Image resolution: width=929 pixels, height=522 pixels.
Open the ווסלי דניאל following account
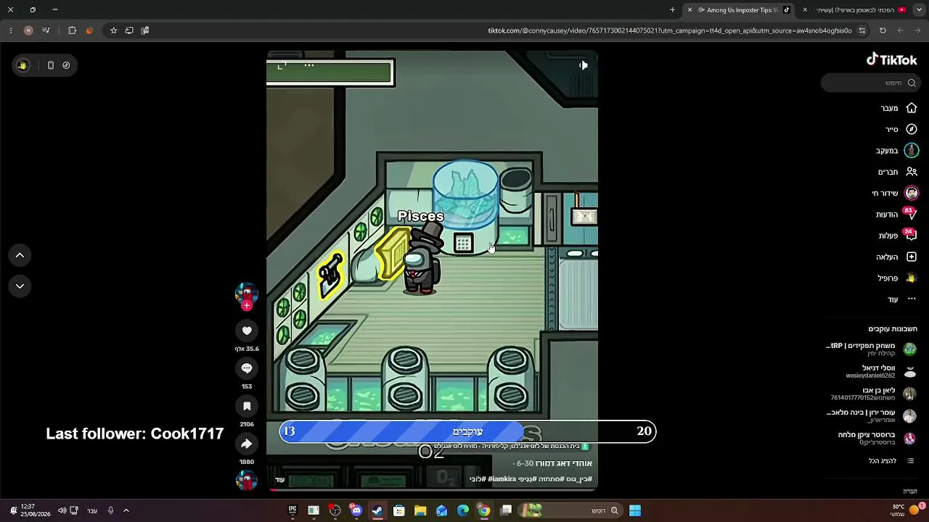pos(881,371)
